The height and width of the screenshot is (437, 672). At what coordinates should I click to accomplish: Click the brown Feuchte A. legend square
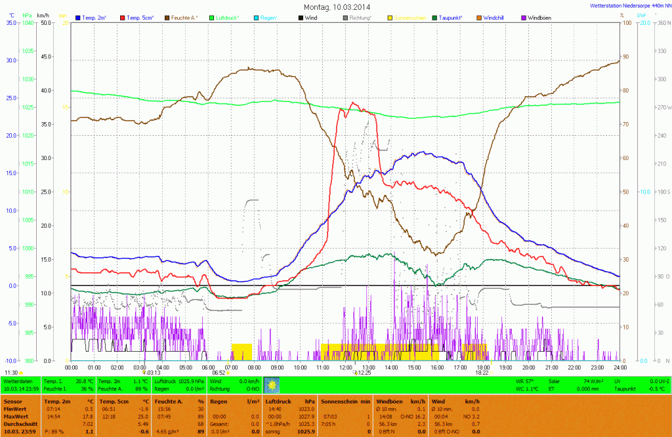(x=167, y=18)
